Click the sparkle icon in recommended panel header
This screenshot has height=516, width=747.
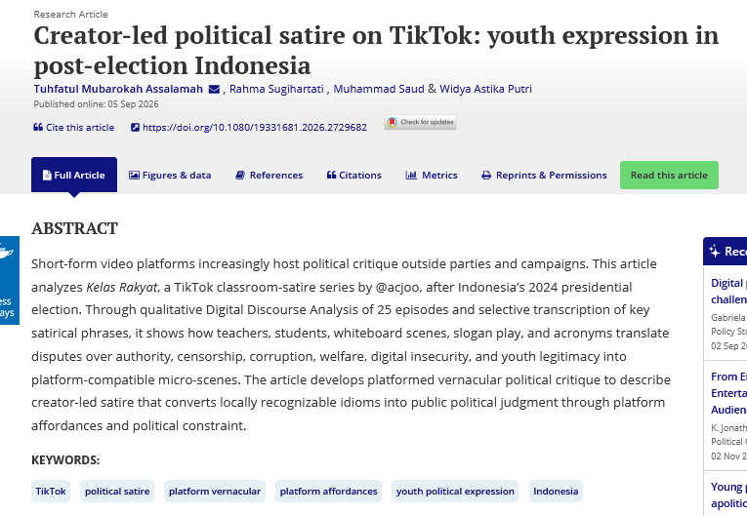pos(714,251)
